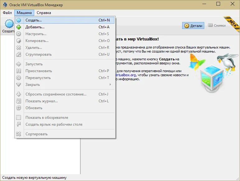This screenshot has width=240, height=181.
Task: Click the refresh icon beside Обновить
Action: pos(19,108)
